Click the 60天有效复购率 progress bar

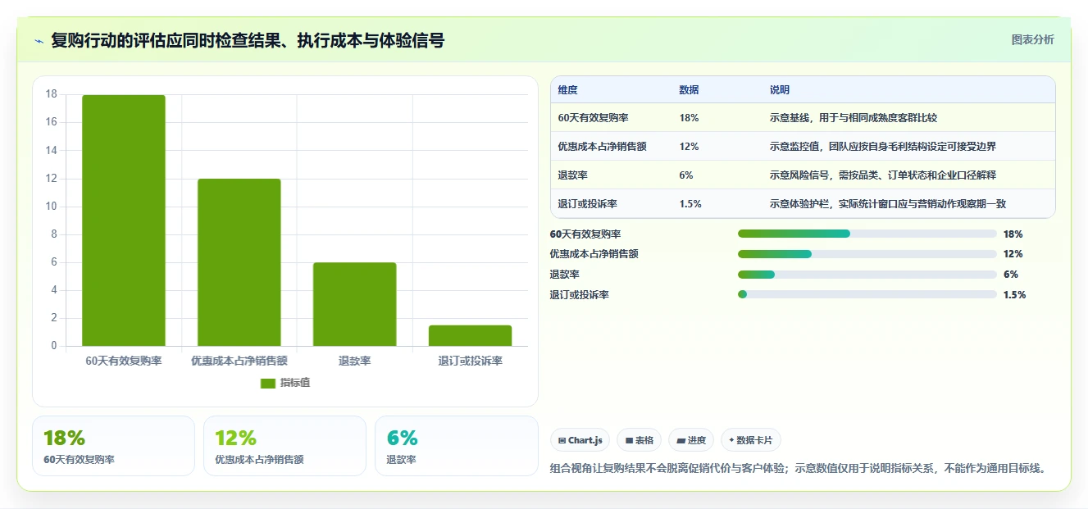867,234
